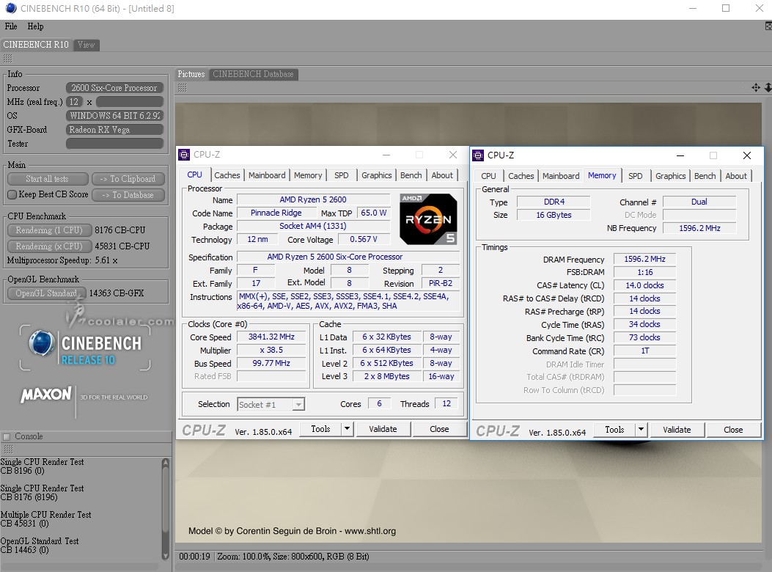The height and width of the screenshot is (572, 772).
Task: Open the File menu
Action: coord(11,26)
